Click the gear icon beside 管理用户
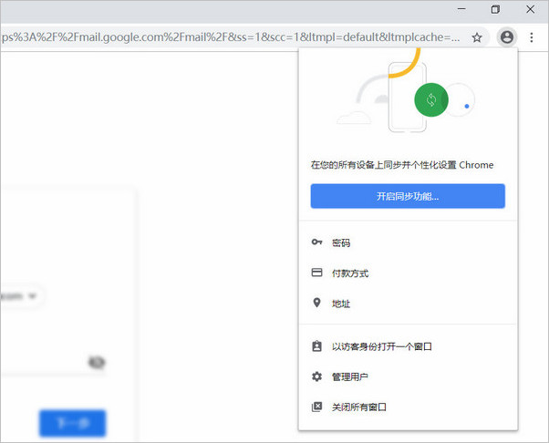Viewport: 549px width, 443px height. [316, 376]
